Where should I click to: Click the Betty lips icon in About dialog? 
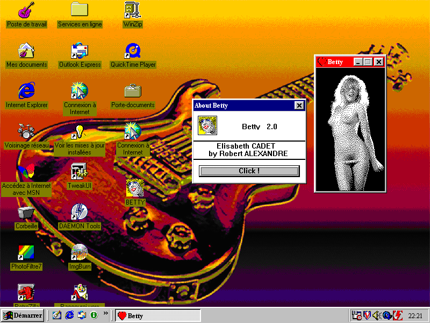207,125
